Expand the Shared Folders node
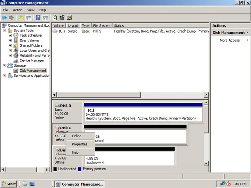Viewport: 251px width, 188px height. [10, 45]
